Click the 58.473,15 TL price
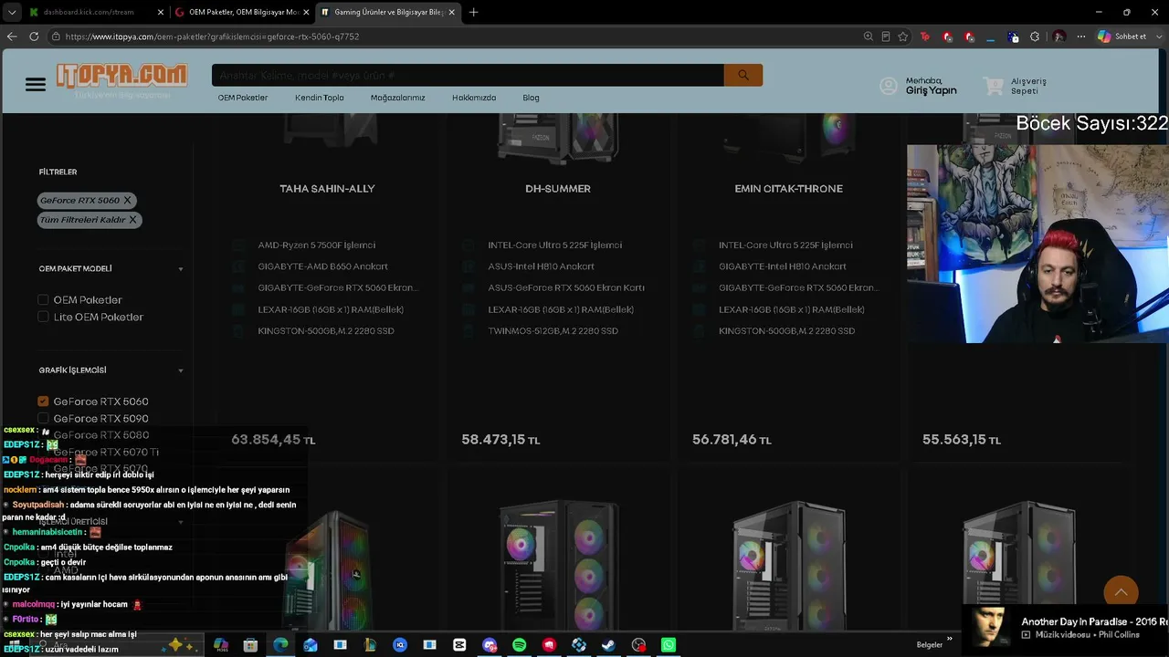The height and width of the screenshot is (657, 1169). 500,440
